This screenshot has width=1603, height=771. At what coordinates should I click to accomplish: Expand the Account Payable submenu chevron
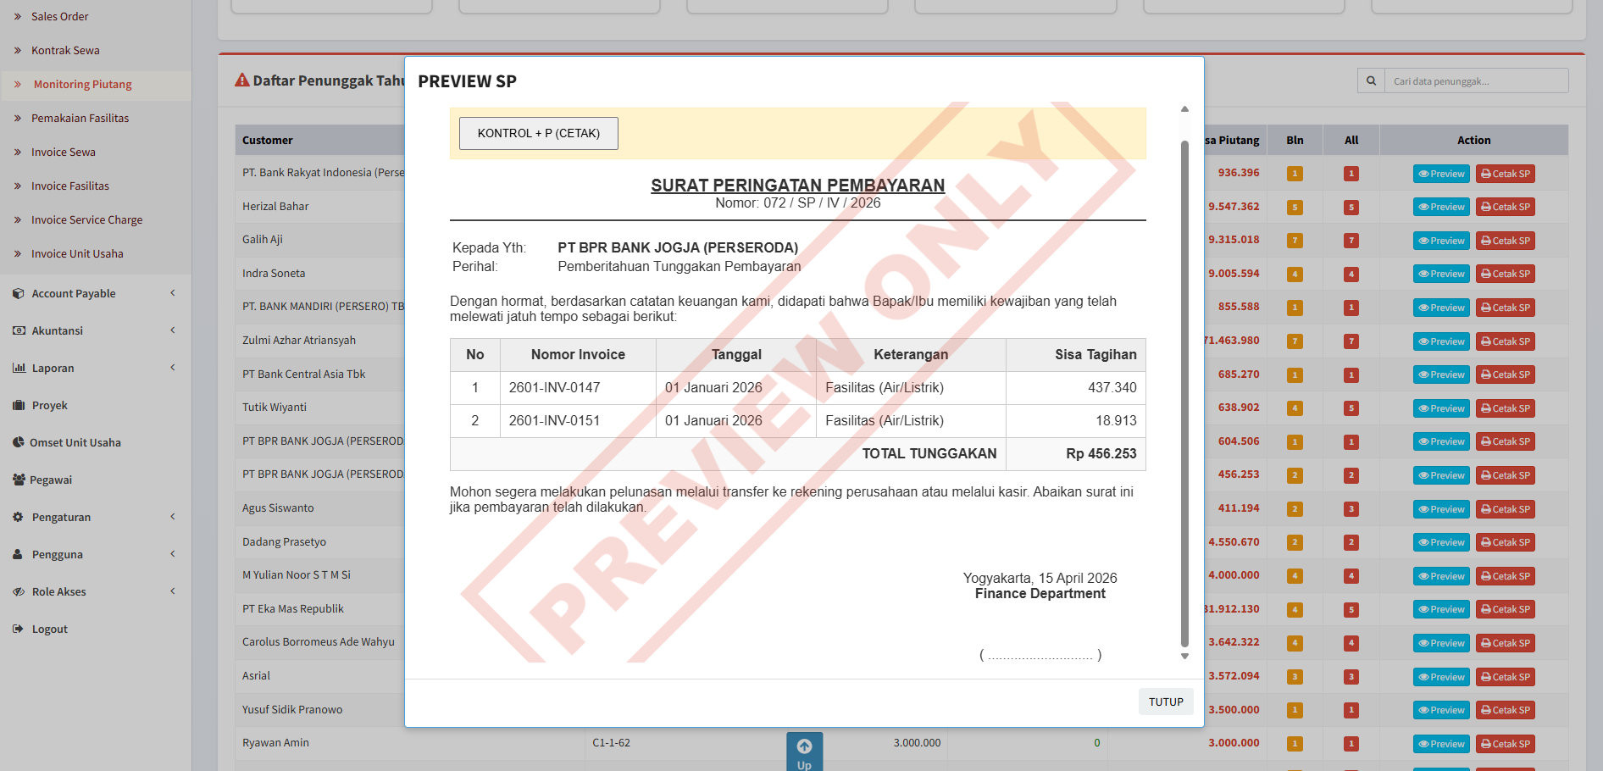point(173,293)
